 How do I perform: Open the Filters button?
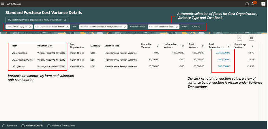pos(185,27)
